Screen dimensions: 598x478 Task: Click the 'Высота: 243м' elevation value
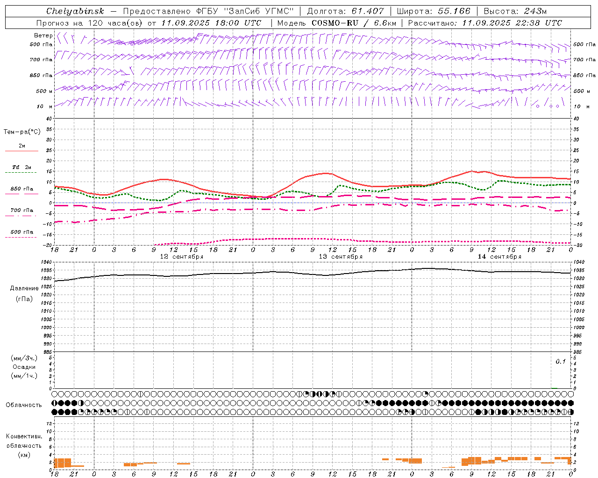515,11
